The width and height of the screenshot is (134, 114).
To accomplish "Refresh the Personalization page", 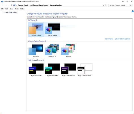I will point(106,5).
